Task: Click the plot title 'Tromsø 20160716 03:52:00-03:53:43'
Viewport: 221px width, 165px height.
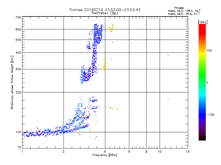Action: pyautogui.click(x=105, y=10)
